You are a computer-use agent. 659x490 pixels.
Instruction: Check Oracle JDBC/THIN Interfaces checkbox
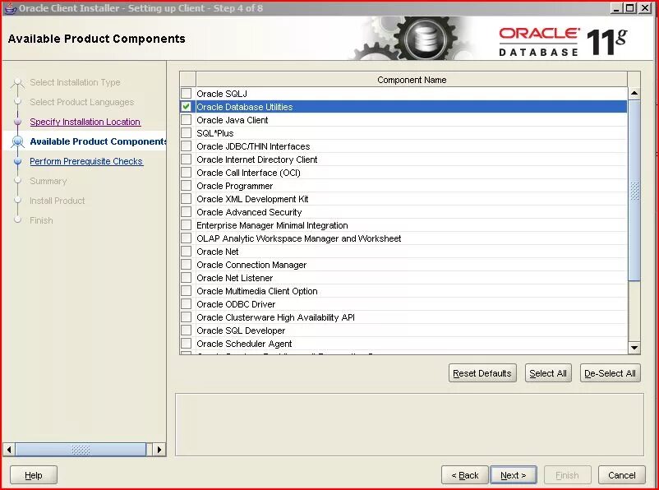coord(187,146)
